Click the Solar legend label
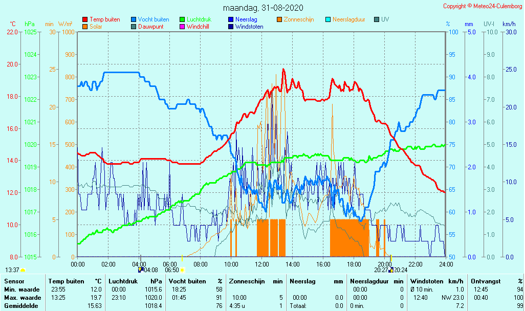Screen dimensions: 525x311 [97, 27]
